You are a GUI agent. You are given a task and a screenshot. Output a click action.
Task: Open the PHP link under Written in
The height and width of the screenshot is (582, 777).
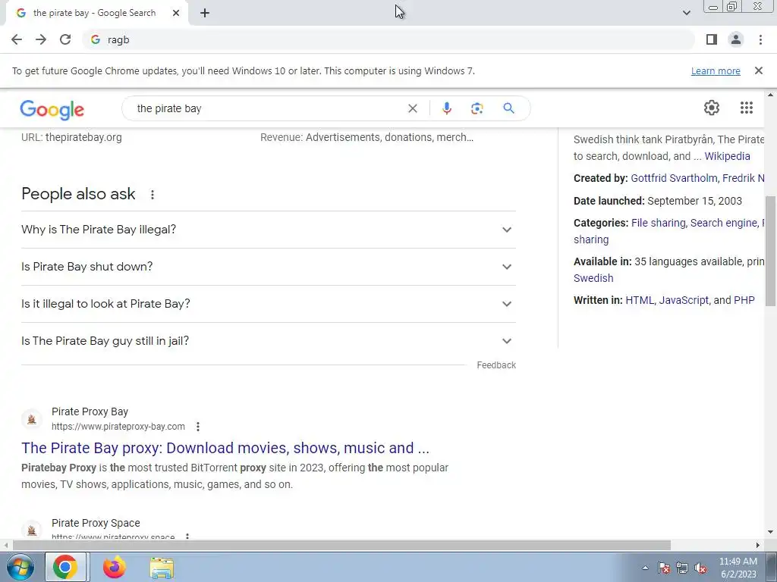[x=744, y=300]
